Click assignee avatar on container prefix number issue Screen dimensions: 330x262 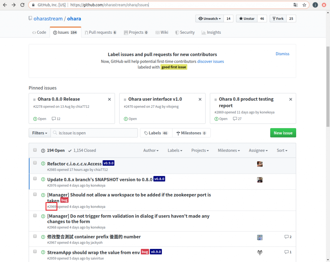click(x=260, y=238)
